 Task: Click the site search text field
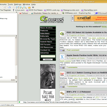click(x=48, y=56)
